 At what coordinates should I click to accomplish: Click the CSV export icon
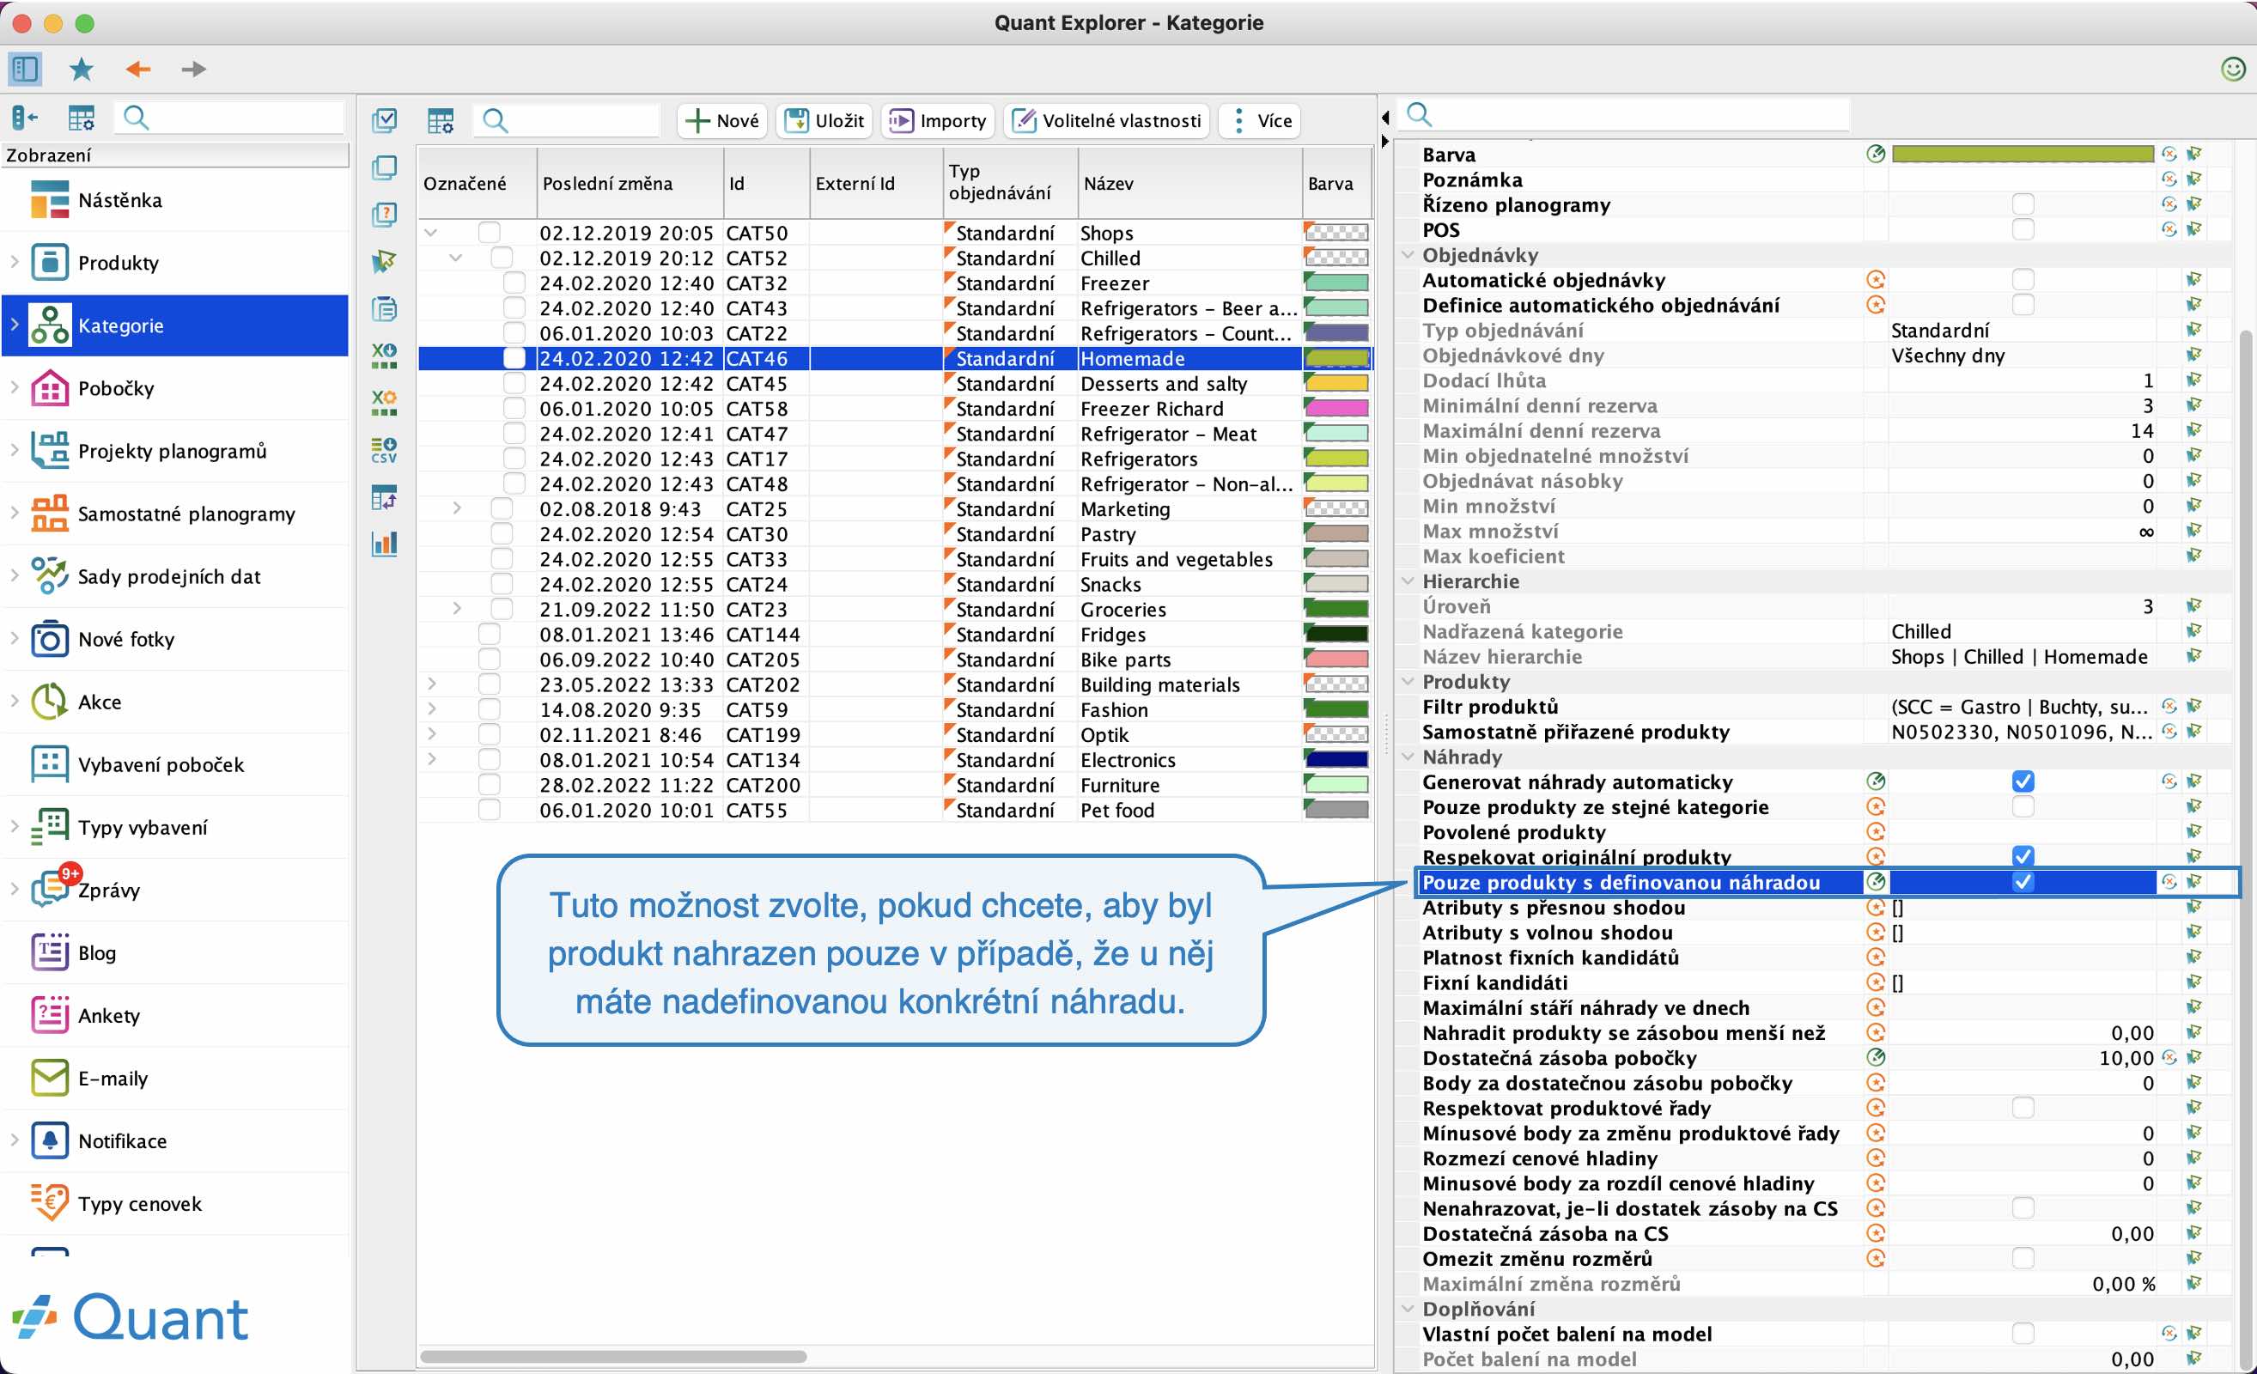click(x=385, y=450)
